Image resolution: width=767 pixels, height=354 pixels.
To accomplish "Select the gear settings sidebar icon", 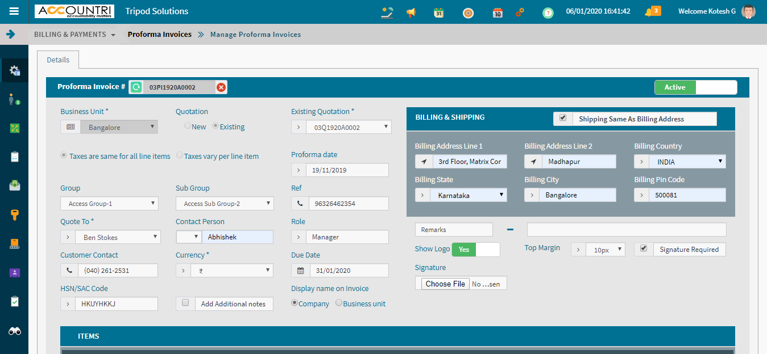I will click(x=15, y=70).
